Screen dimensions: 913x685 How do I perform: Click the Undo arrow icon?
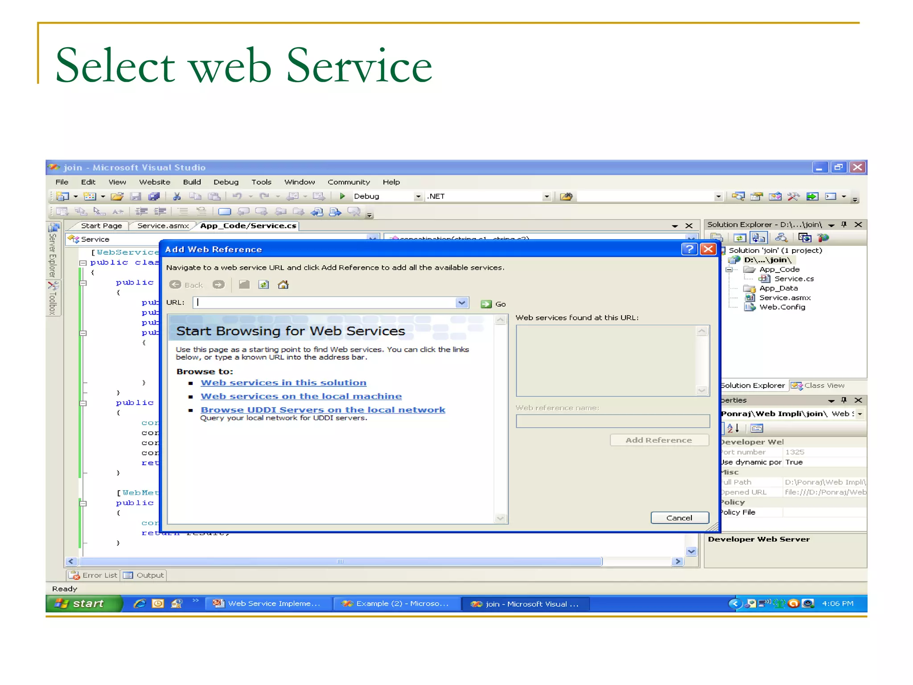tap(237, 196)
